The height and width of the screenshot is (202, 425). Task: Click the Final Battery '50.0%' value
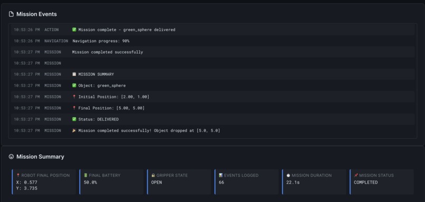pyautogui.click(x=90, y=183)
